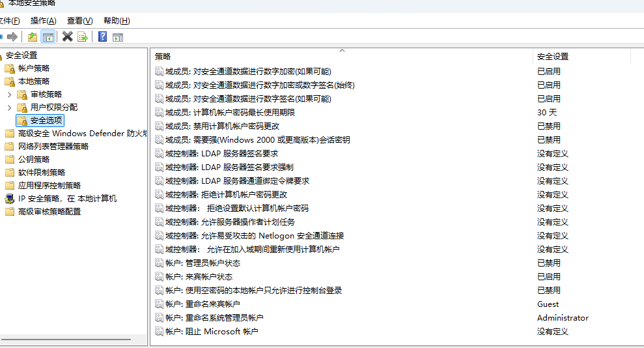
Task: Select 网络列表管理器策略 in the tree
Action: click(x=53, y=147)
